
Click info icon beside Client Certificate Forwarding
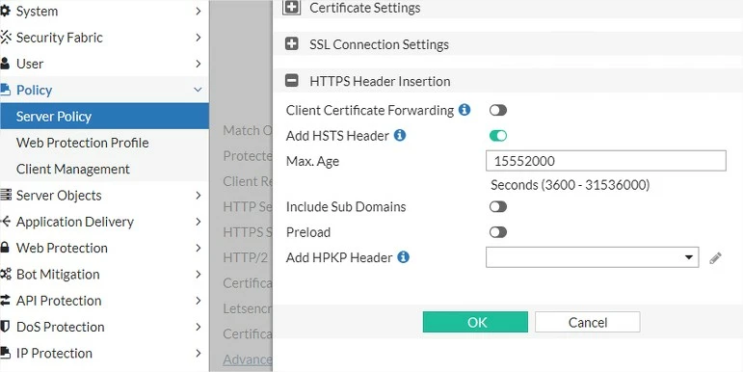(x=464, y=111)
